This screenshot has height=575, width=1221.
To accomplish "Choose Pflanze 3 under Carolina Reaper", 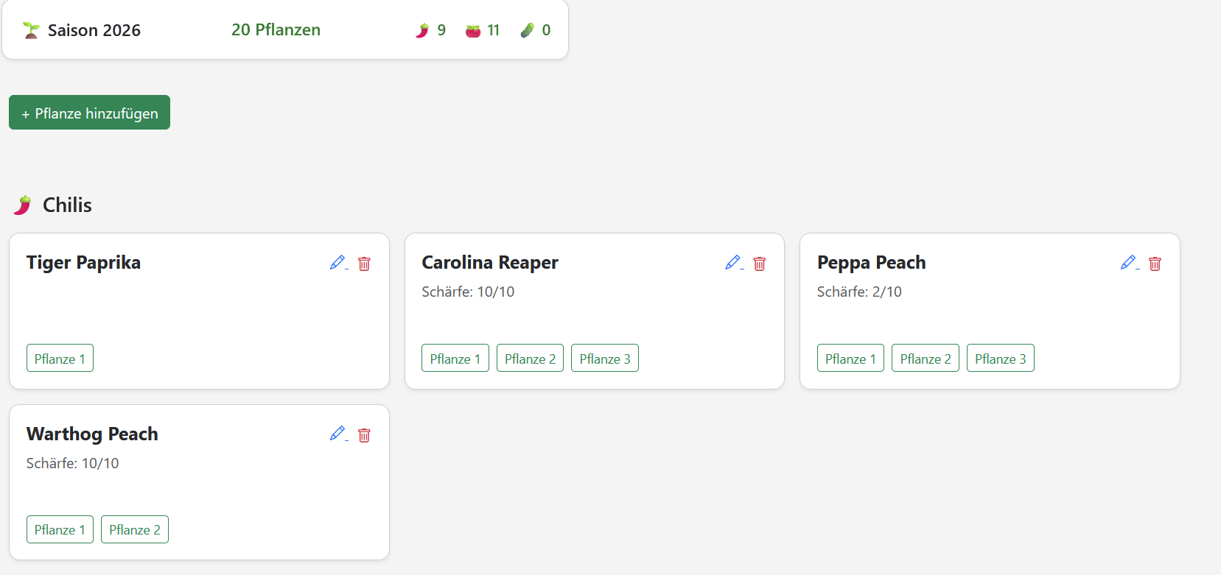I will point(605,359).
